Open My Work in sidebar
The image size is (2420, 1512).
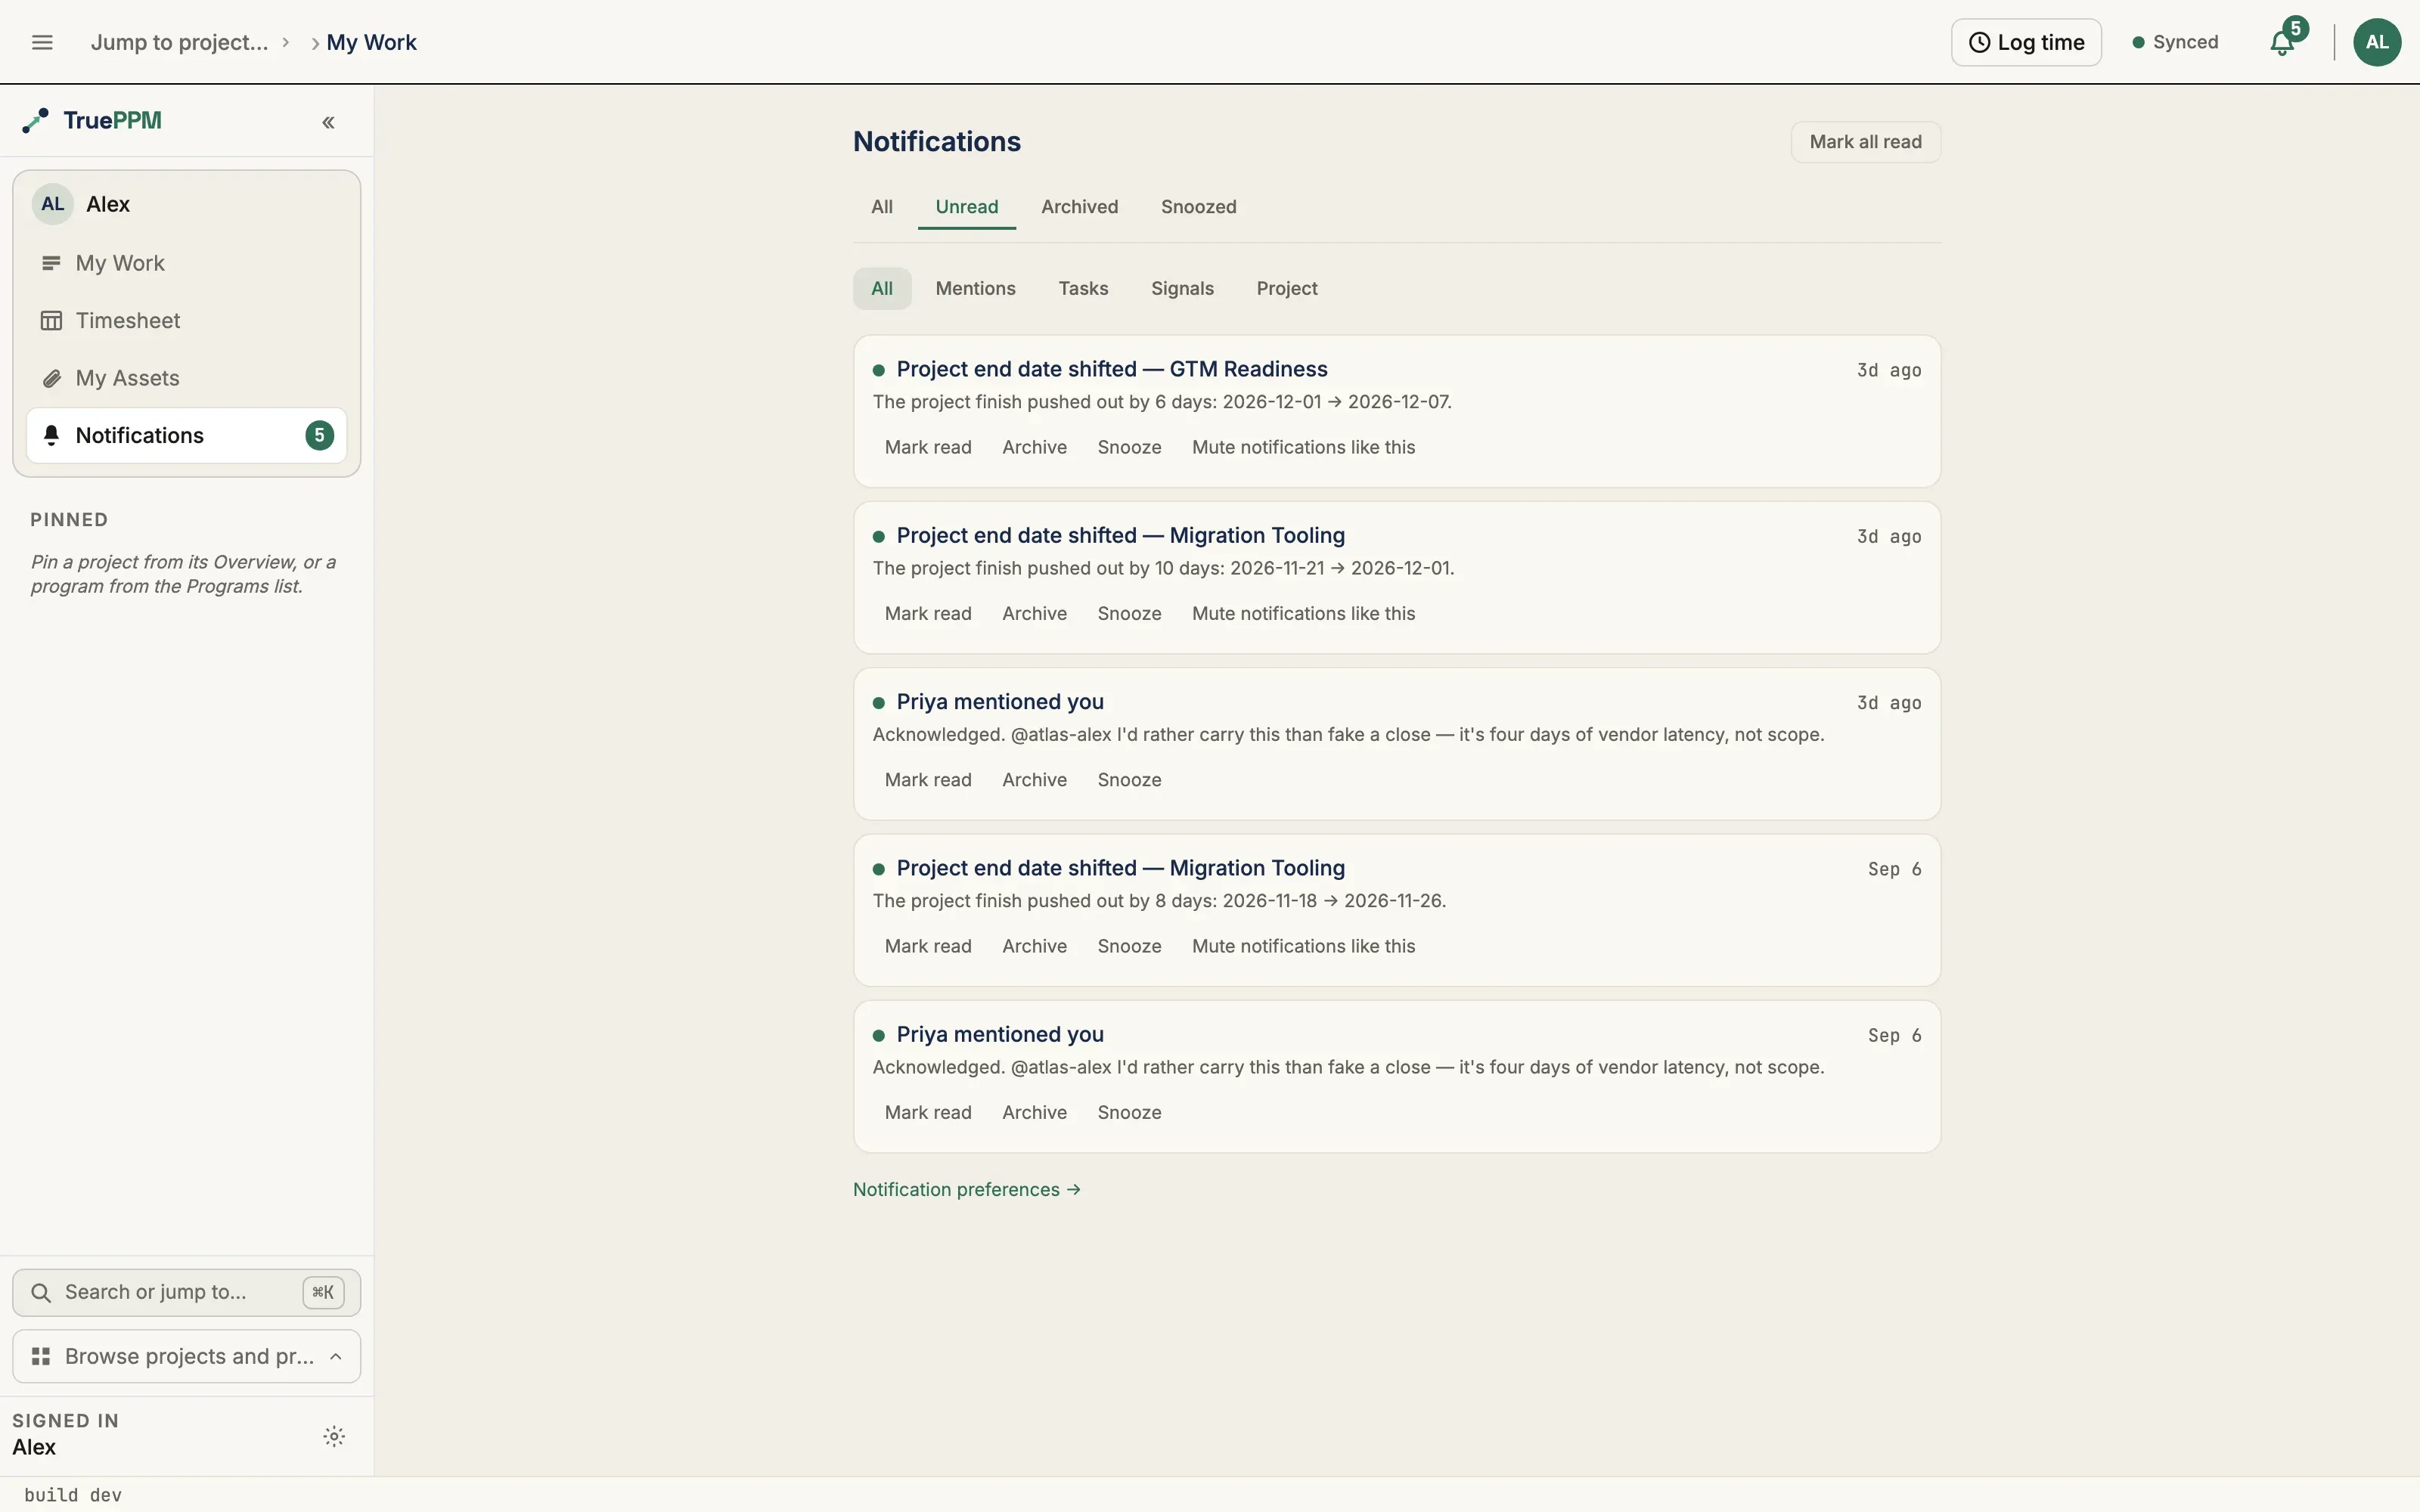pyautogui.click(x=186, y=263)
